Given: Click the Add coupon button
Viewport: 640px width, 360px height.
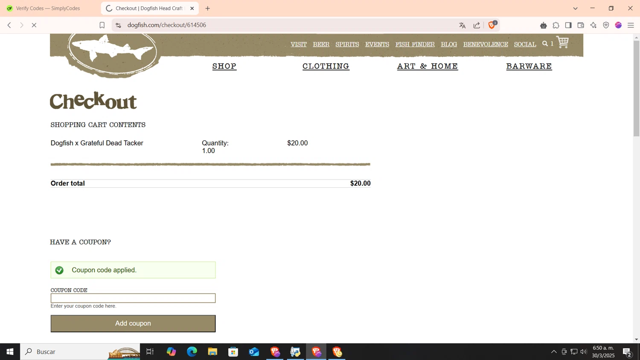Looking at the screenshot, I should tap(133, 323).
